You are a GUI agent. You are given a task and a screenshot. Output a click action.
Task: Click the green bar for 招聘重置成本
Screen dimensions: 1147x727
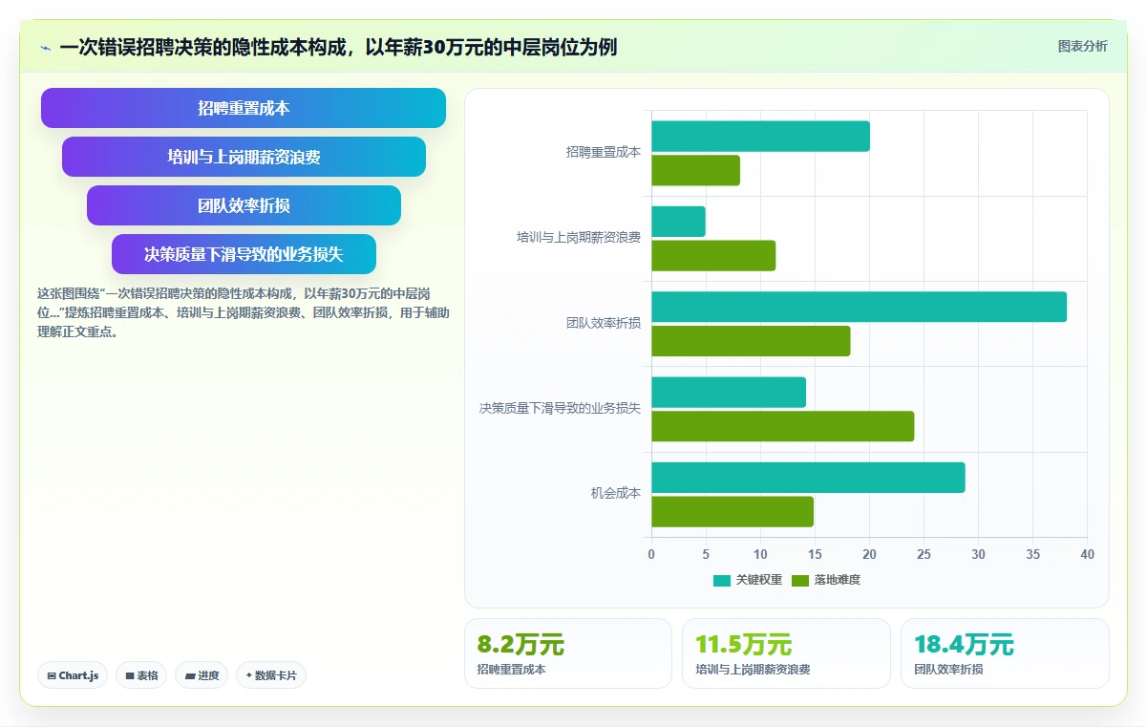[x=695, y=170]
